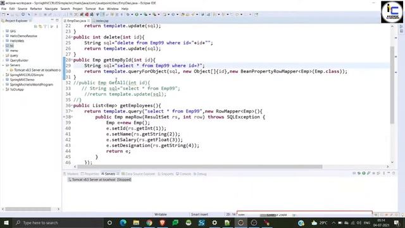Click the Start Tomcat toolbar icon
The width and height of the screenshot is (405, 228).
[82, 15]
